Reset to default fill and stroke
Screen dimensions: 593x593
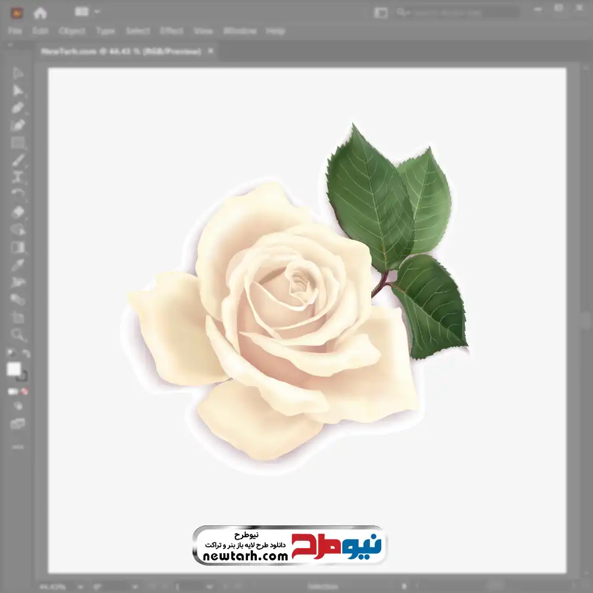click(10, 354)
